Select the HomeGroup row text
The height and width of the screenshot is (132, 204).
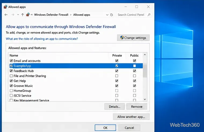[22, 91]
